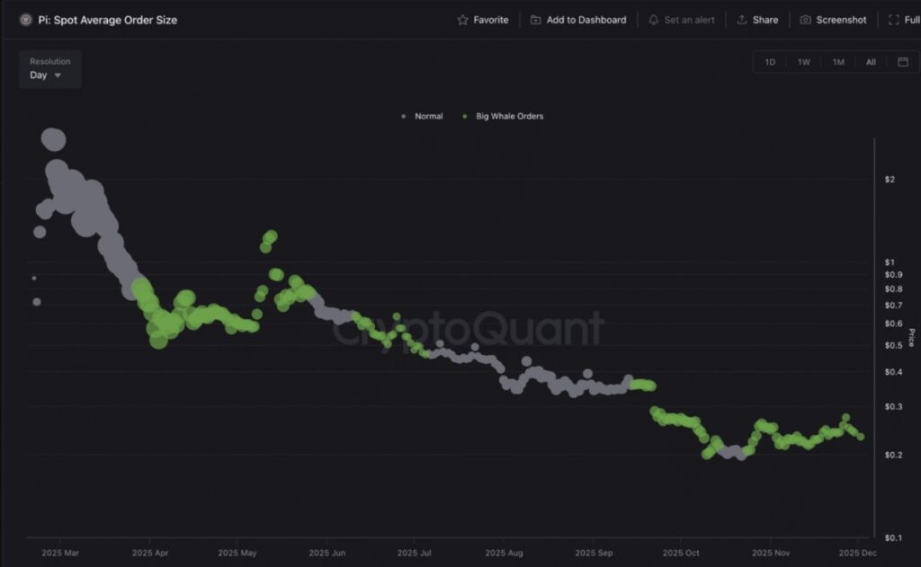Click the Share upload icon
The width and height of the screenshot is (921, 567).
pyautogui.click(x=742, y=20)
